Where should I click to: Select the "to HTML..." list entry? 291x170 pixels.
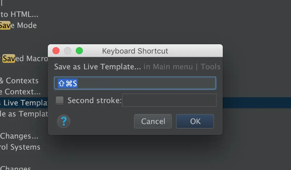(19, 14)
